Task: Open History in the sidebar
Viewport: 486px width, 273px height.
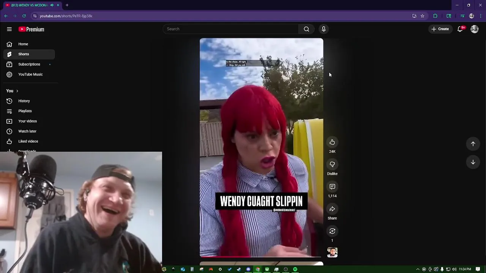Action: click(x=29, y=101)
